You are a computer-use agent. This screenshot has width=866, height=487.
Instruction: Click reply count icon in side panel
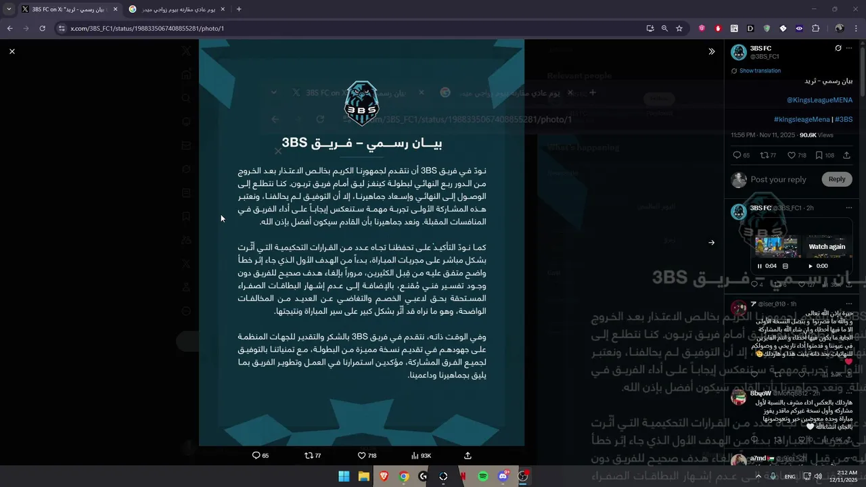click(737, 156)
